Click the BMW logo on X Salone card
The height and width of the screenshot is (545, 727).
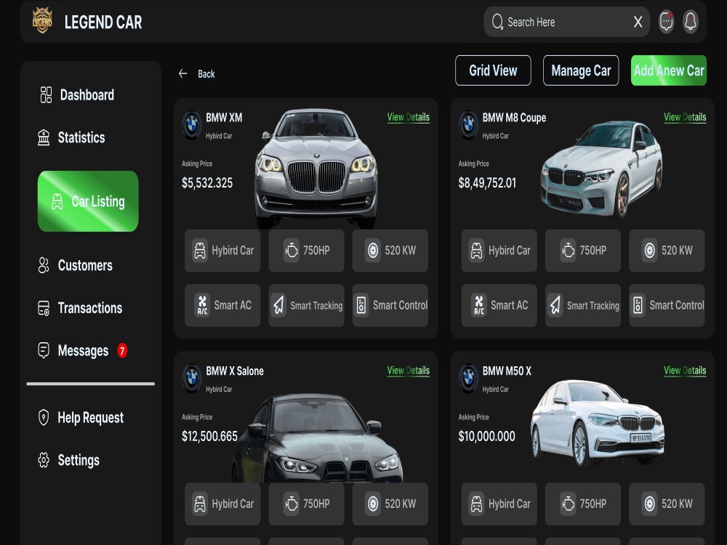[191, 379]
